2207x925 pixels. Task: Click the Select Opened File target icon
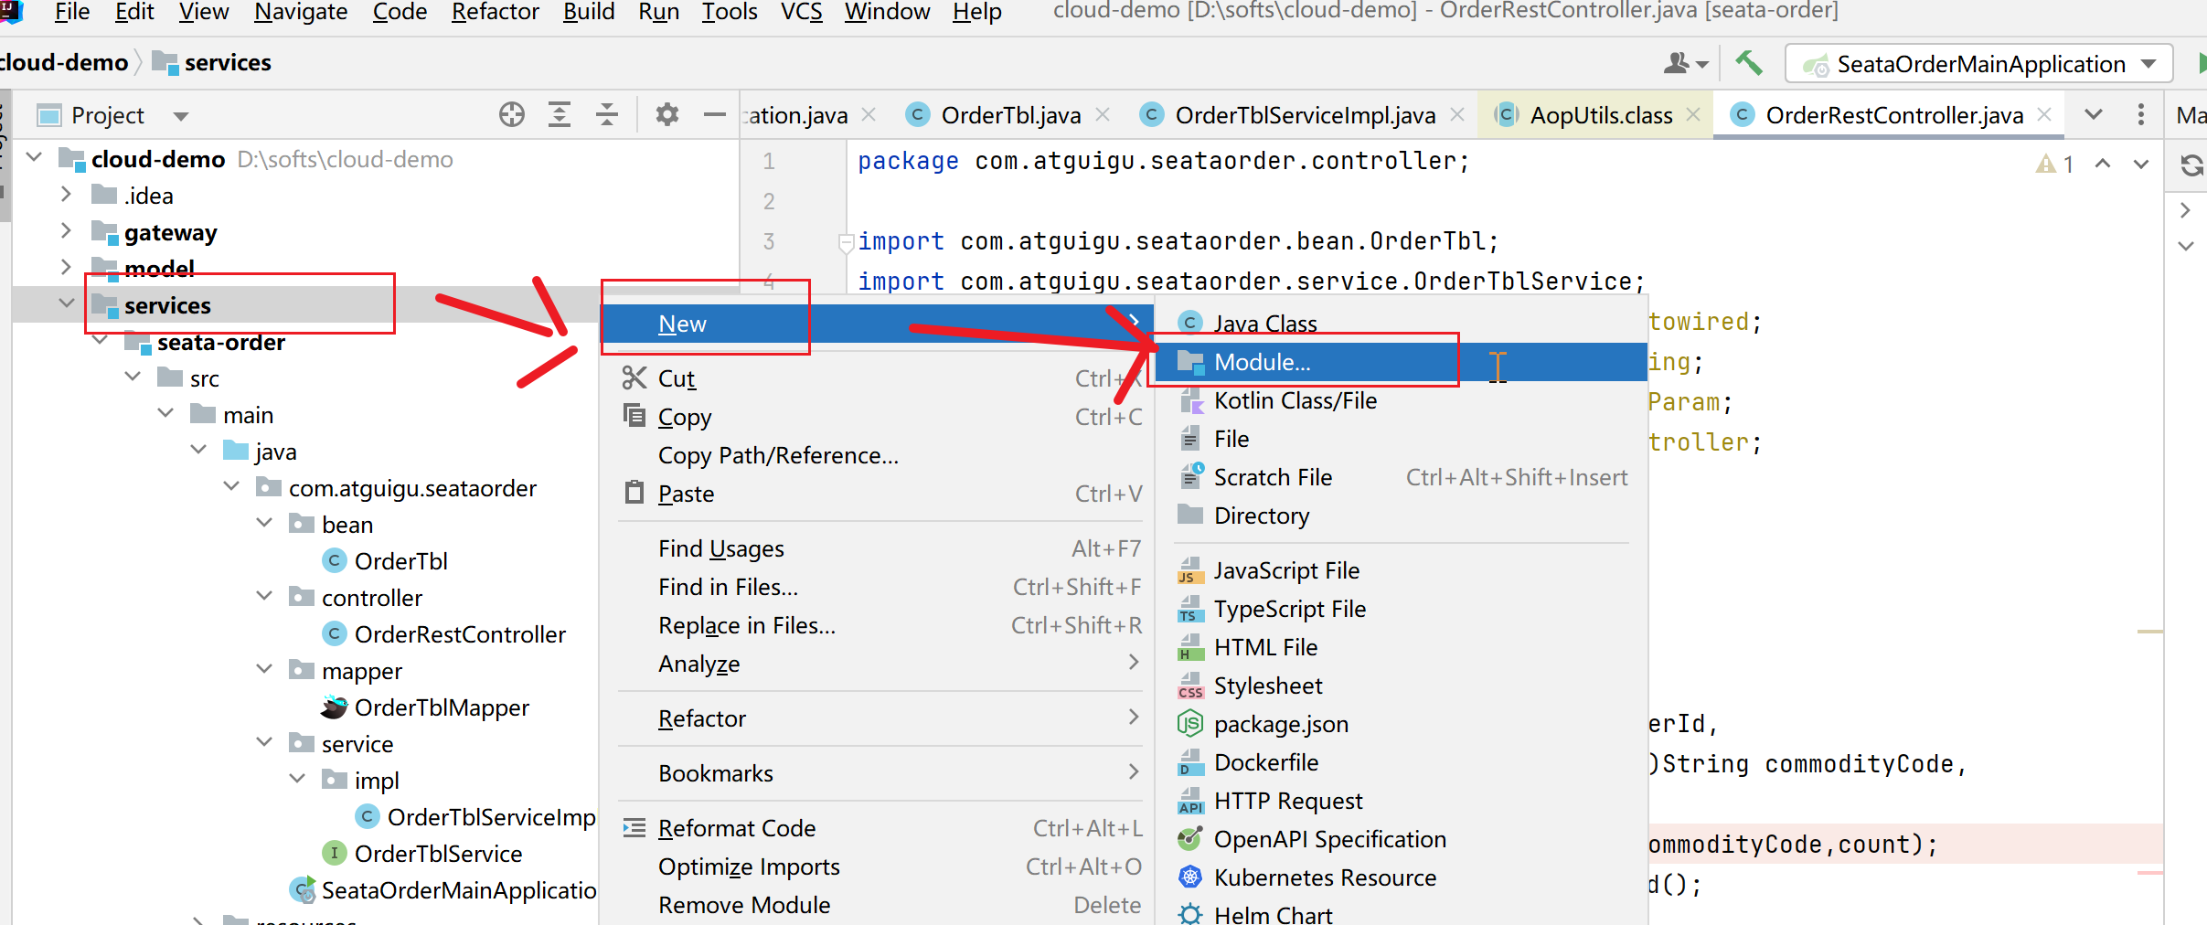click(x=512, y=115)
